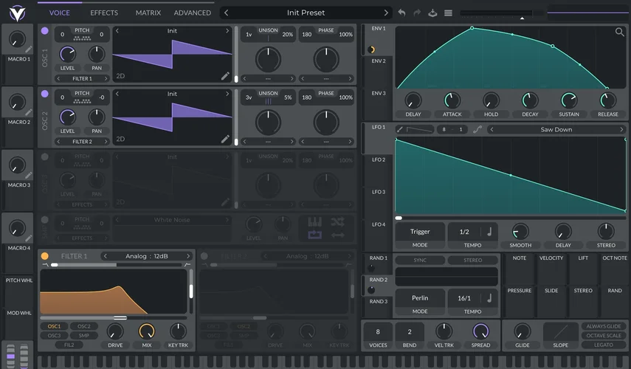This screenshot has height=369, width=631.
Task: Click the magnifier icon in the envelope display
Action: [x=619, y=32]
